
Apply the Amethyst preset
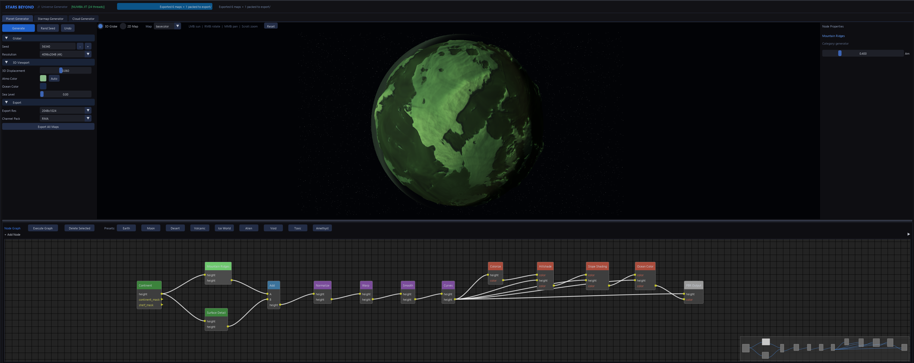(x=322, y=228)
